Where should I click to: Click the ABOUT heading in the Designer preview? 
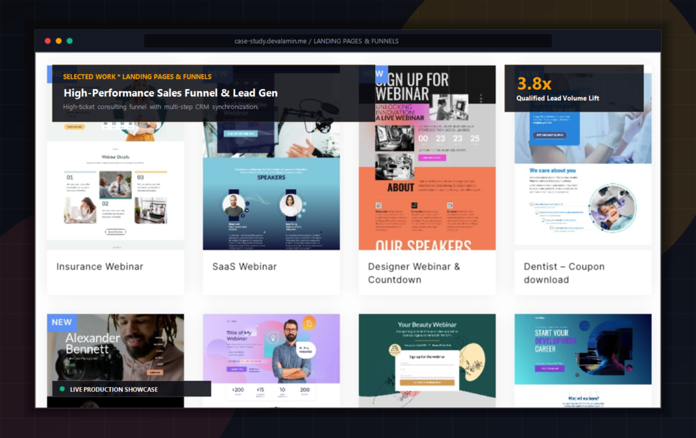pyautogui.click(x=400, y=188)
